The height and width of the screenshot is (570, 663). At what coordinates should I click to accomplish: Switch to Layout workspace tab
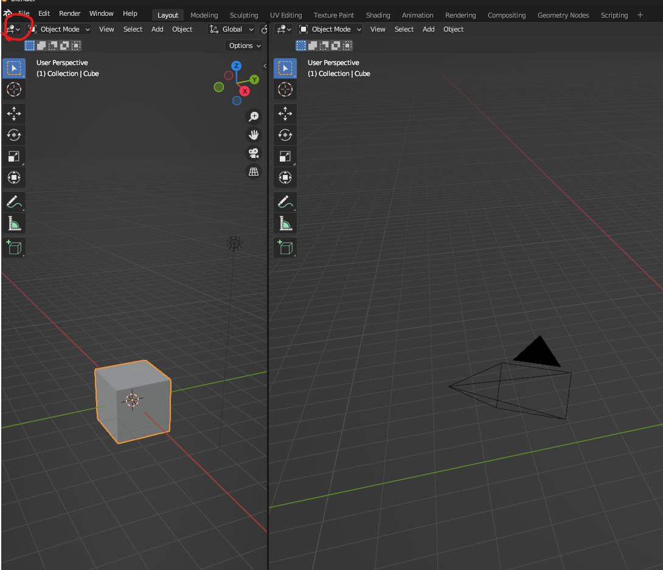(168, 15)
